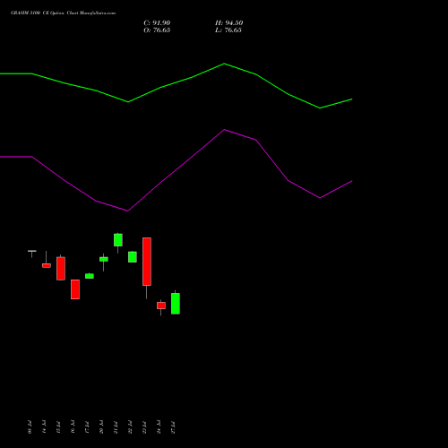Select the high value H: 94.50
This screenshot has width=448, height=448.
click(x=228, y=23)
